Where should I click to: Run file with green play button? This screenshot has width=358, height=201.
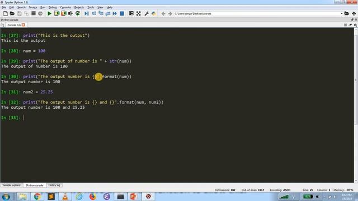point(49,13)
